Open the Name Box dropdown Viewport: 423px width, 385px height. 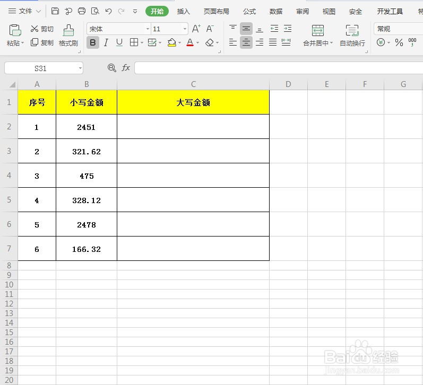pos(80,68)
